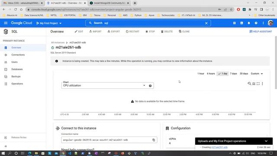Image resolution: width=277 pixels, height=156 pixels.
Task: Toggle the chart legend icon
Action: 254,84
